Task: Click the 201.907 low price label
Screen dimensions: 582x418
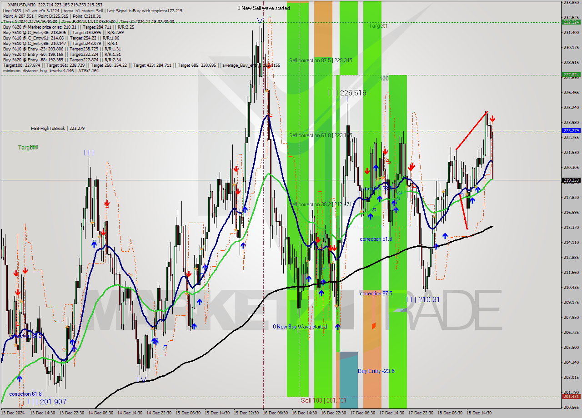Action: [47, 402]
